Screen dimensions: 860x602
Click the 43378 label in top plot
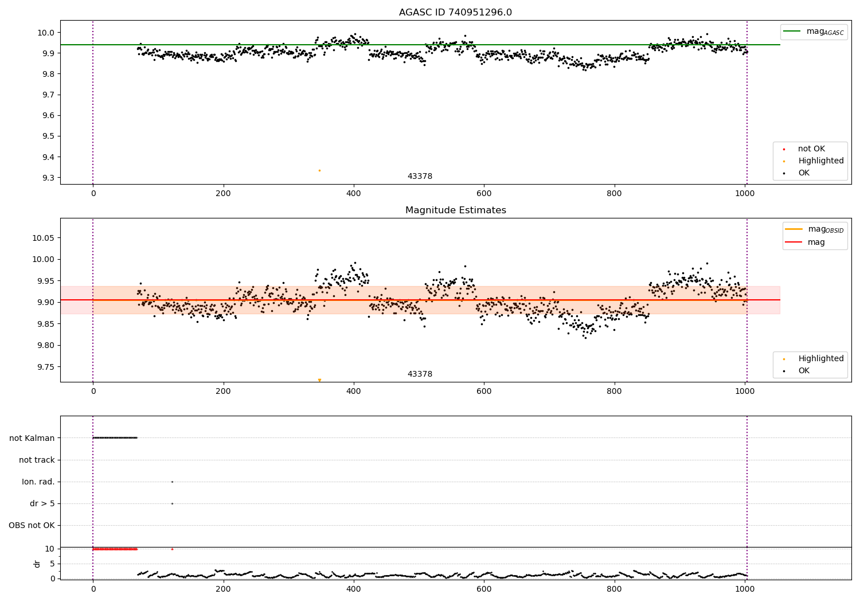click(x=420, y=177)
